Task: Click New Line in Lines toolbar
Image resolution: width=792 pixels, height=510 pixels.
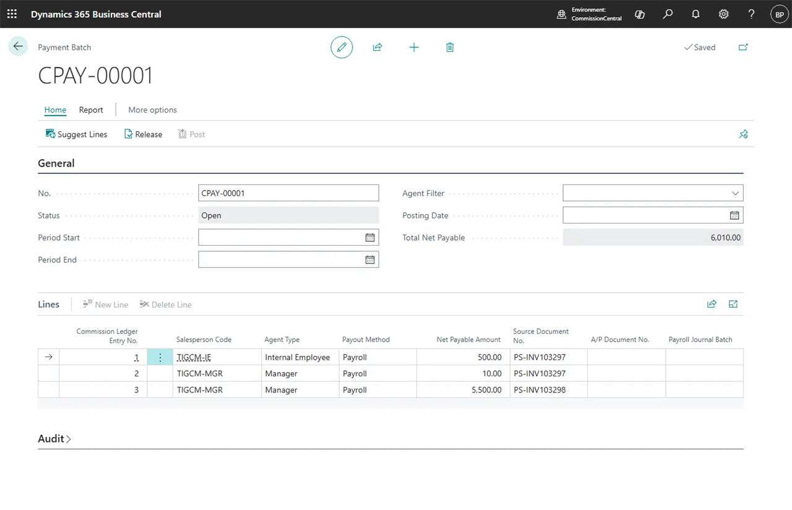Action: pyautogui.click(x=105, y=305)
